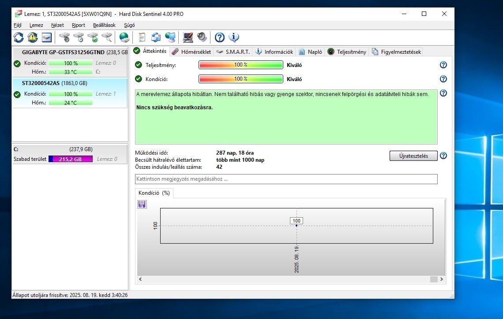Click chart scrollbar right arrow
Viewport: 503px width, 319px height.
(442, 279)
